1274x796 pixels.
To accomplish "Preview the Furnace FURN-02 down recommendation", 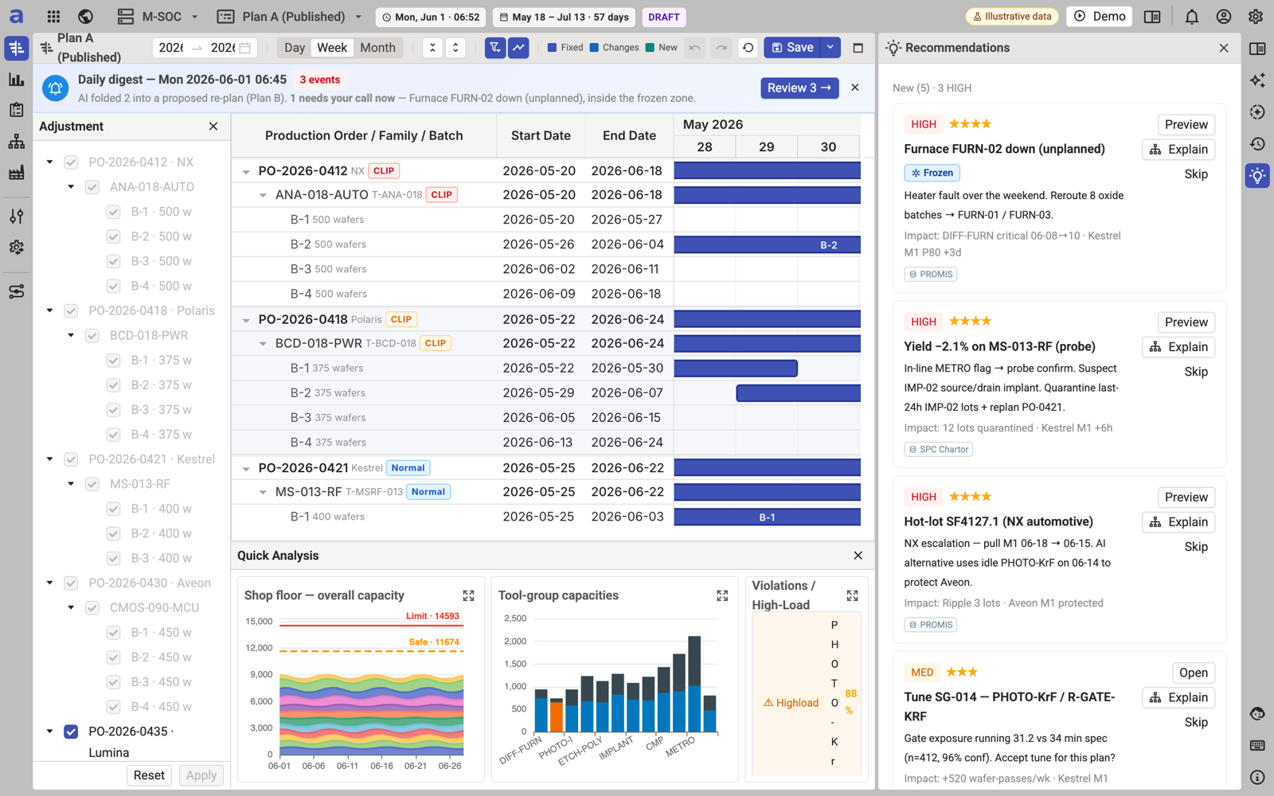I will click(1186, 124).
